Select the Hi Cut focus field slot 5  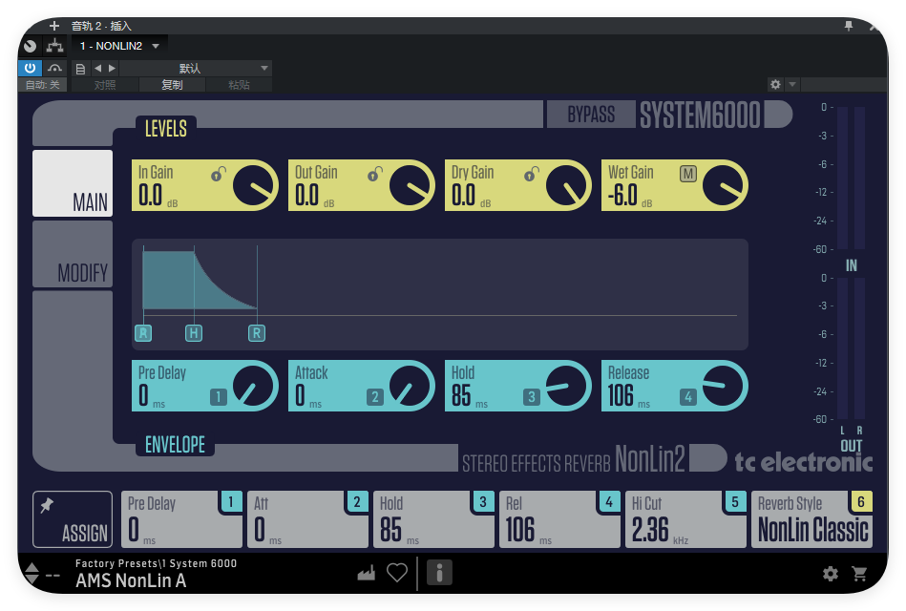pyautogui.click(x=685, y=519)
